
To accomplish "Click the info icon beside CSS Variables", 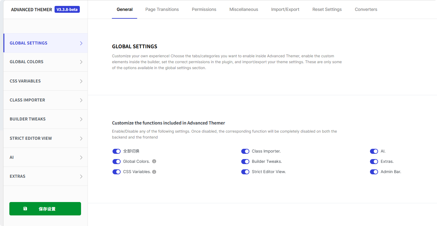I will [154, 172].
